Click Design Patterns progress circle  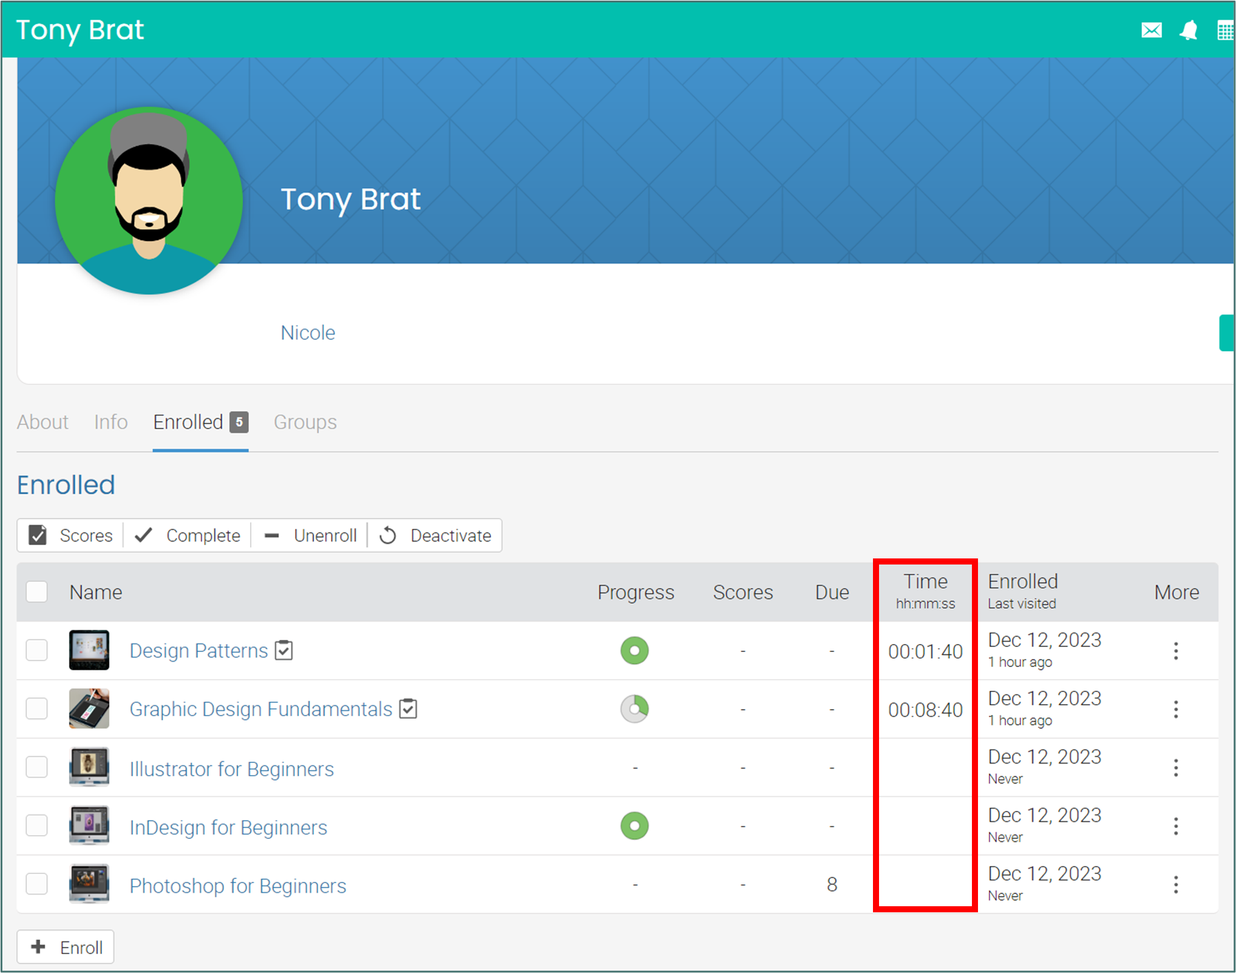[634, 651]
